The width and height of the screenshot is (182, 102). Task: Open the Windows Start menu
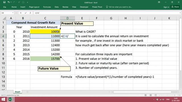[3, 99]
